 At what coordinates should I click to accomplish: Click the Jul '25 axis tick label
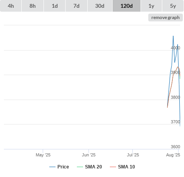click(x=133, y=155)
